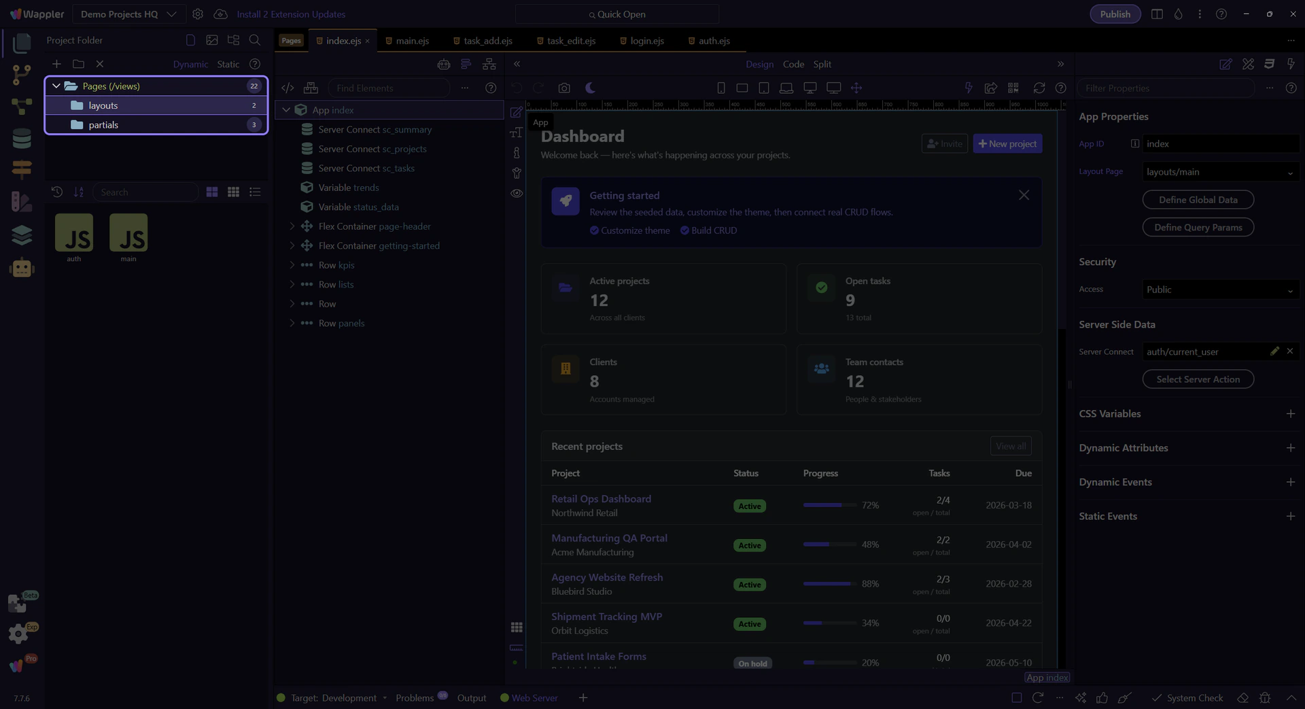Click the Find Elements search field
Viewport: 1305px width, 709px height.
point(389,88)
